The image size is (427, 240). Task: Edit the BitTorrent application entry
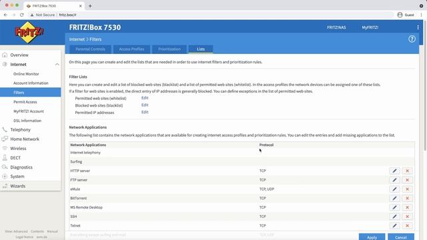[394, 199]
